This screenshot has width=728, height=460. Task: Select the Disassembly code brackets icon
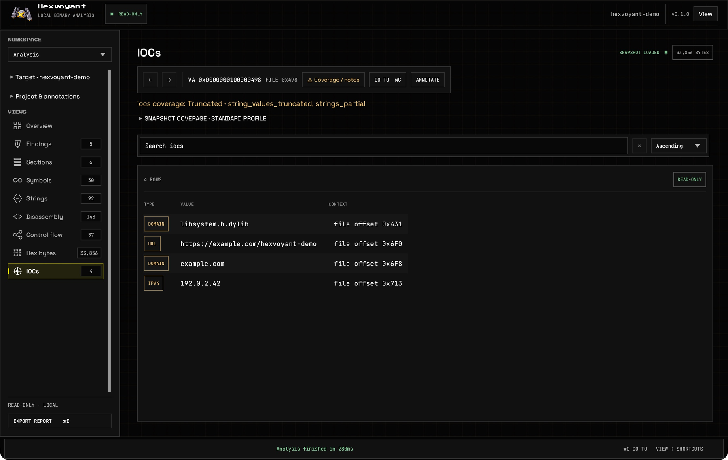point(17,217)
